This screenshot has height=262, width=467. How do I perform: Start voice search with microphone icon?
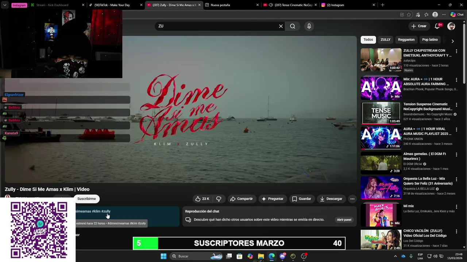(x=309, y=26)
